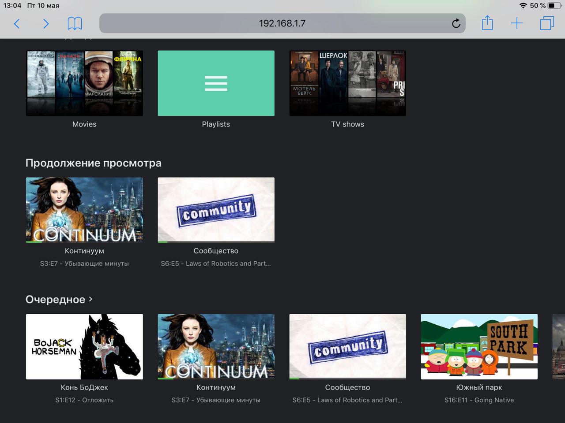
Task: Resume Continuum in Продолжение просмотра section
Action: point(84,210)
